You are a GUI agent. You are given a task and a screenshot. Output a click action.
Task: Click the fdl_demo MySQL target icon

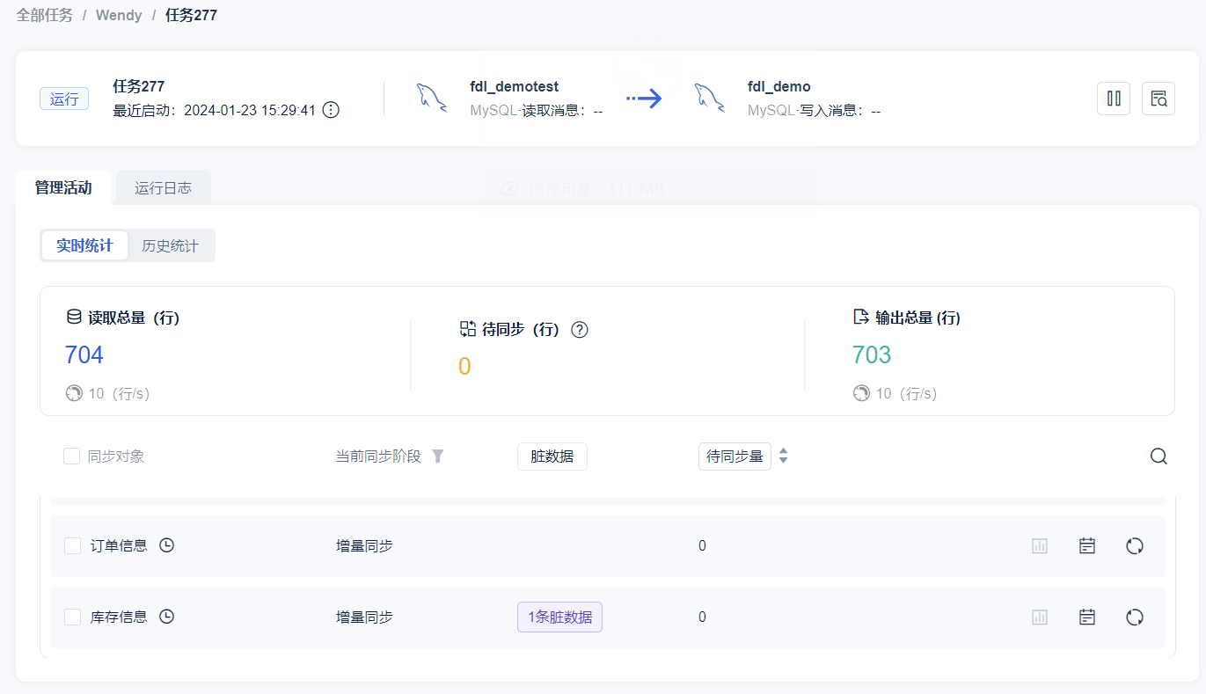click(710, 99)
